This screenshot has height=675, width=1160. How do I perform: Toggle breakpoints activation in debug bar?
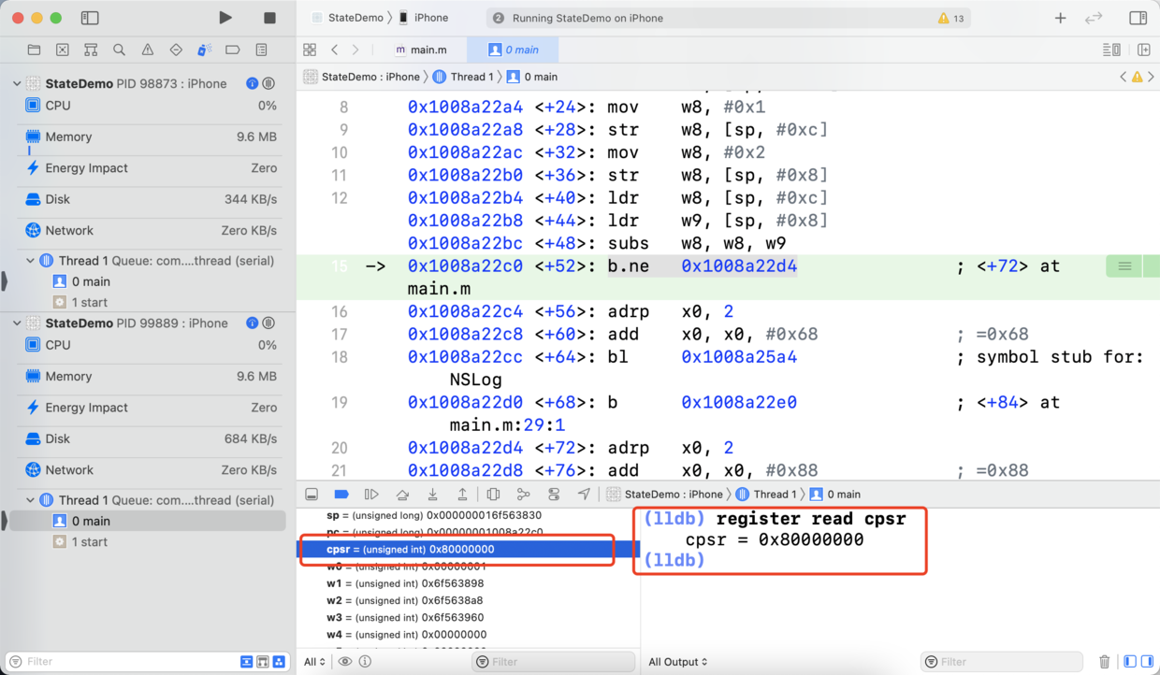click(341, 494)
